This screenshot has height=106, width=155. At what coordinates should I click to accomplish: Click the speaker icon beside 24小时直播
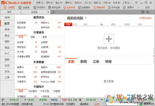[3, 104]
